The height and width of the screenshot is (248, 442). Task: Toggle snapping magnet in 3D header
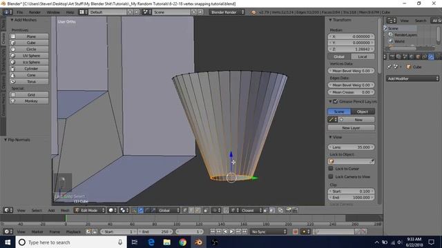[x=226, y=210]
